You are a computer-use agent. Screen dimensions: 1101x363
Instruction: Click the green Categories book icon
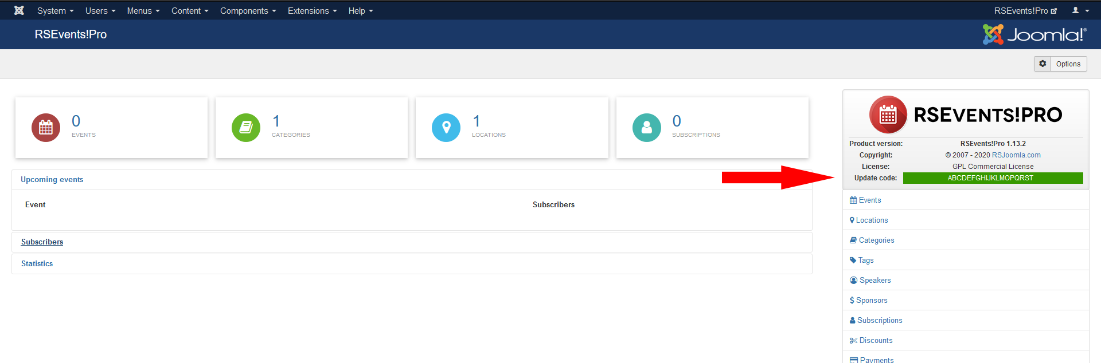click(246, 127)
